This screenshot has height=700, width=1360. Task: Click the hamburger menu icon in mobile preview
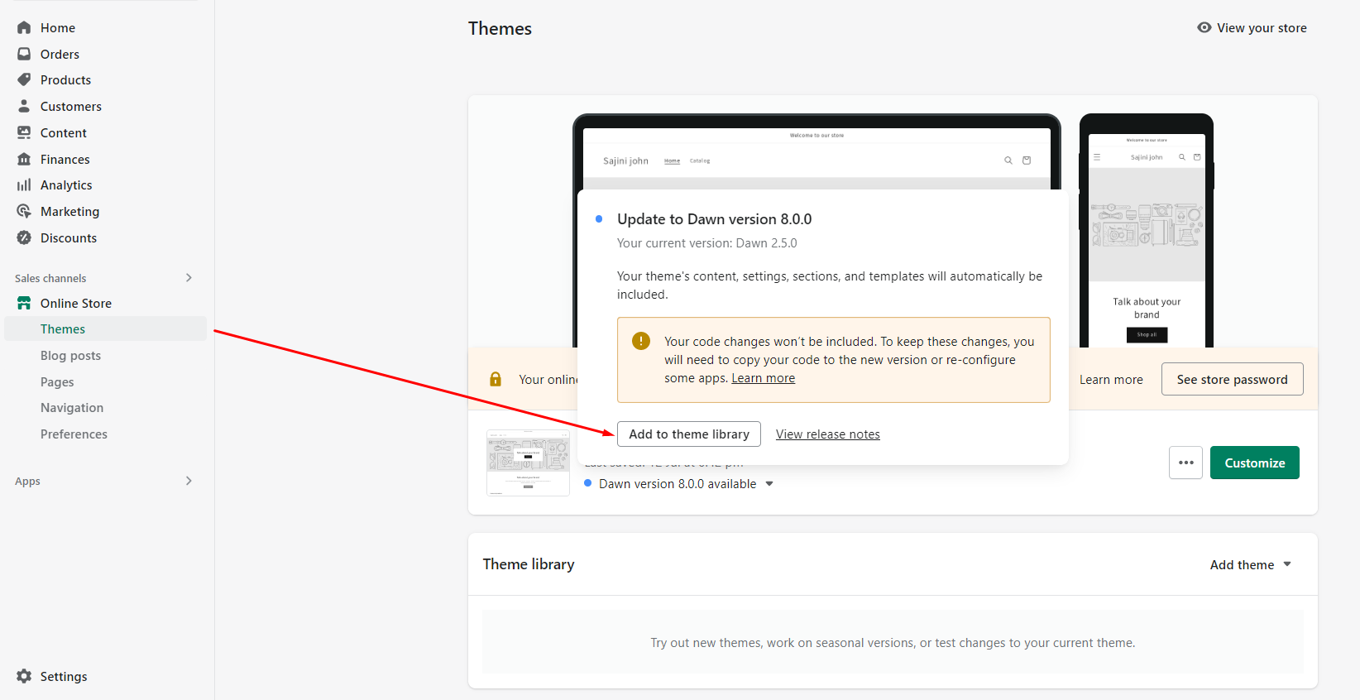(1097, 156)
